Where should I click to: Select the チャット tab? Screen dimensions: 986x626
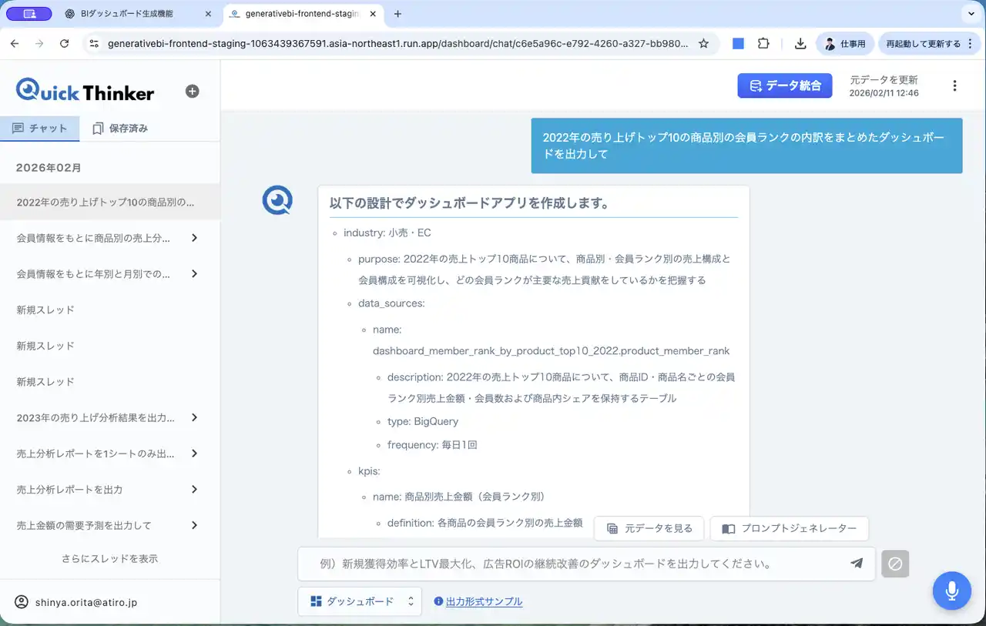(x=40, y=129)
